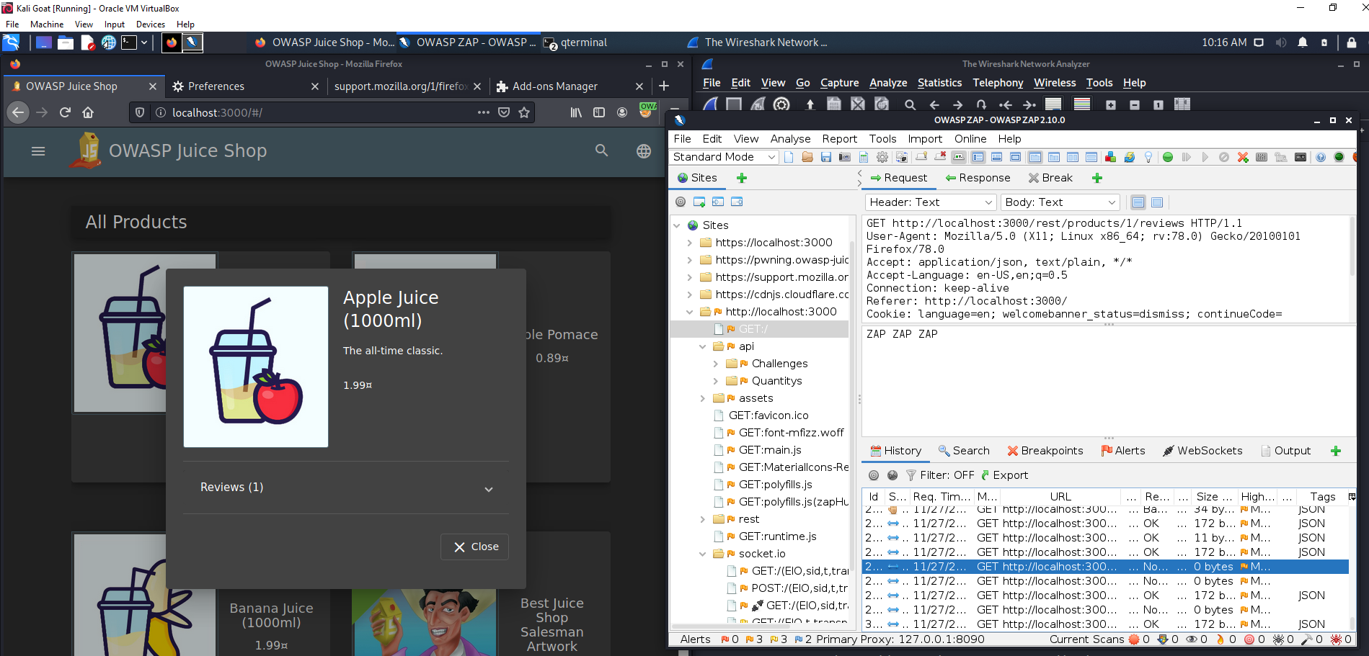Click green plus beside Sites tab
This screenshot has width=1369, height=656.
point(742,178)
